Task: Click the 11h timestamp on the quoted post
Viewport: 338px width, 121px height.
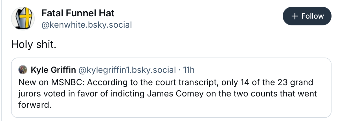Action: [189, 69]
